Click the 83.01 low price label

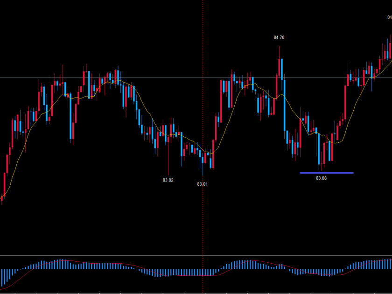tap(202, 184)
